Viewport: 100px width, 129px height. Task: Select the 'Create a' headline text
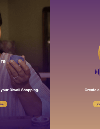92,90
